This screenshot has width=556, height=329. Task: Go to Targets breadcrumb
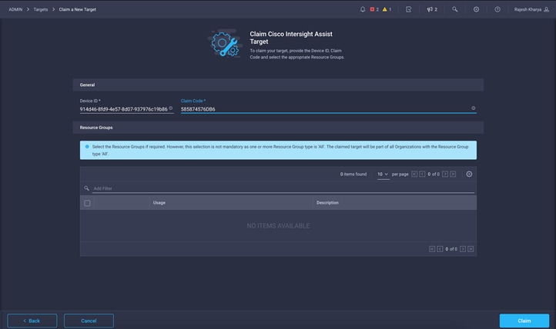click(x=40, y=9)
